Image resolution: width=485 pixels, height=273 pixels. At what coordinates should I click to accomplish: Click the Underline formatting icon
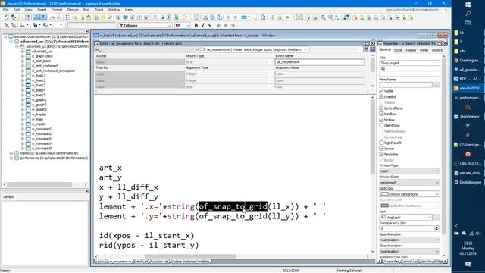(x=210, y=25)
